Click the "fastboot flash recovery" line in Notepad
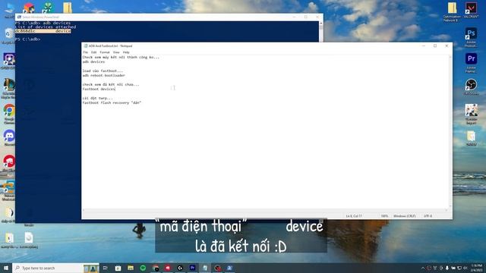Image resolution: width=486 pixels, height=273 pixels. 112,103
